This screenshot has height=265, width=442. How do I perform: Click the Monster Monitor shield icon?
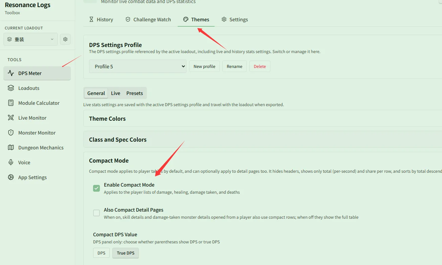click(x=11, y=132)
